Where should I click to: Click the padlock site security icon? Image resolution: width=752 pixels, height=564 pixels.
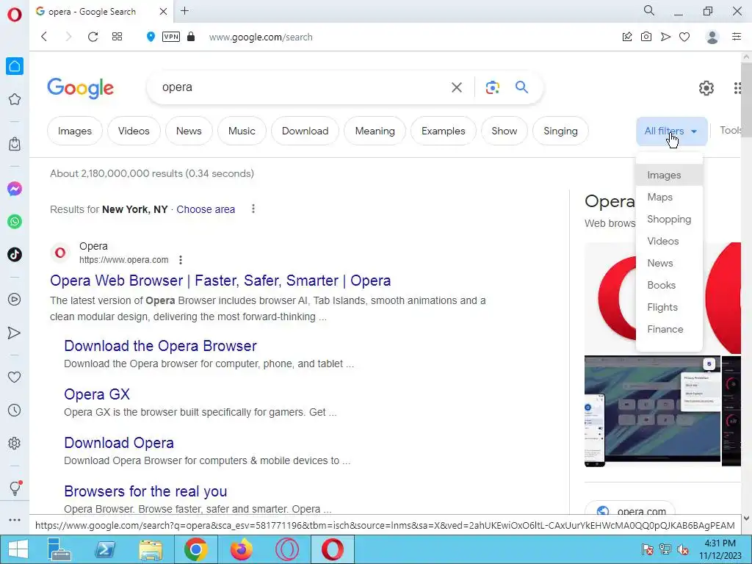[x=191, y=37]
